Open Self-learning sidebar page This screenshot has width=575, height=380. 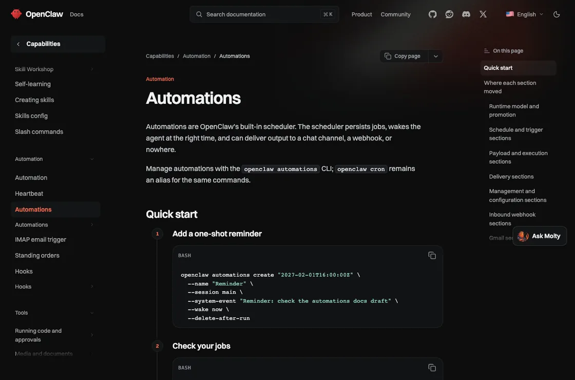click(33, 84)
